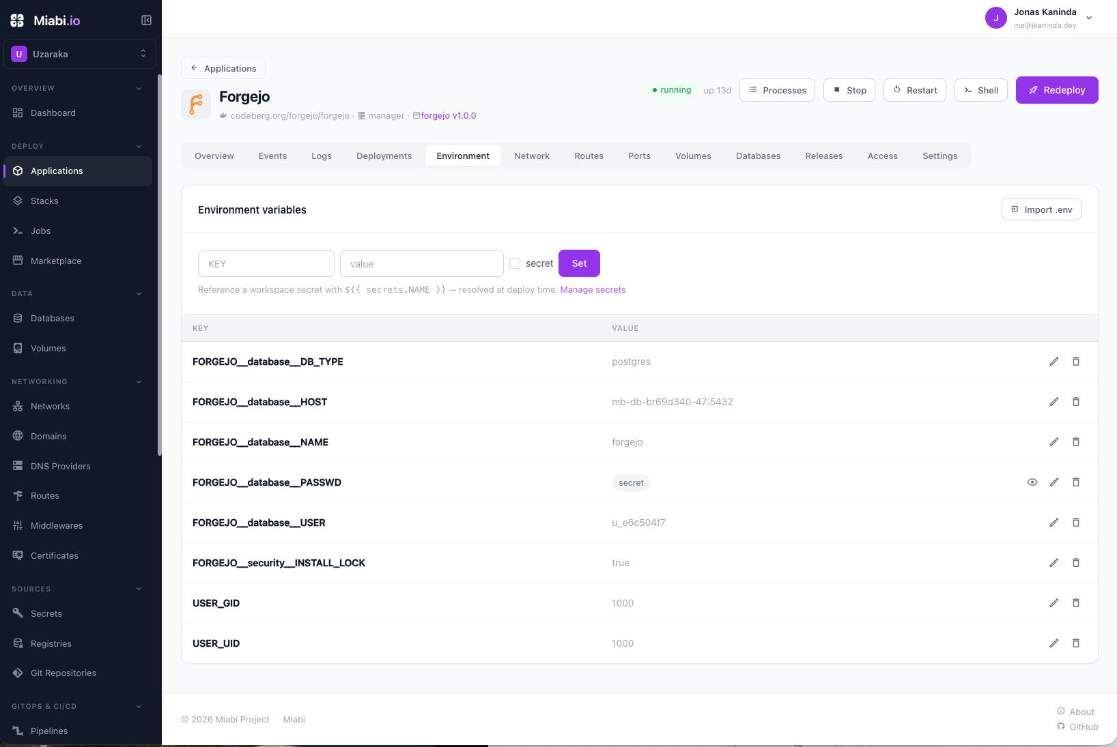Viewport: 1117px width, 747px height.
Task: Stop the Forgejo application
Action: pyautogui.click(x=849, y=90)
